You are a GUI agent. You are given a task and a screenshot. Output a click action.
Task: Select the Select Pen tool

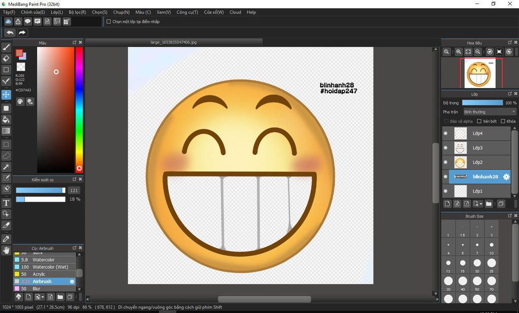pyautogui.click(x=6, y=178)
